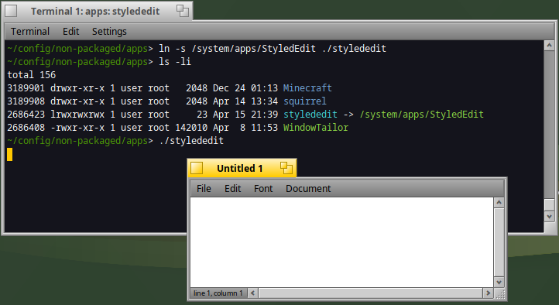Click Terminal scrollbar up arrow
The height and width of the screenshot is (305, 559).
549,45
